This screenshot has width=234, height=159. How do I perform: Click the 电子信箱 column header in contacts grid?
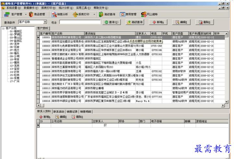[167, 121]
